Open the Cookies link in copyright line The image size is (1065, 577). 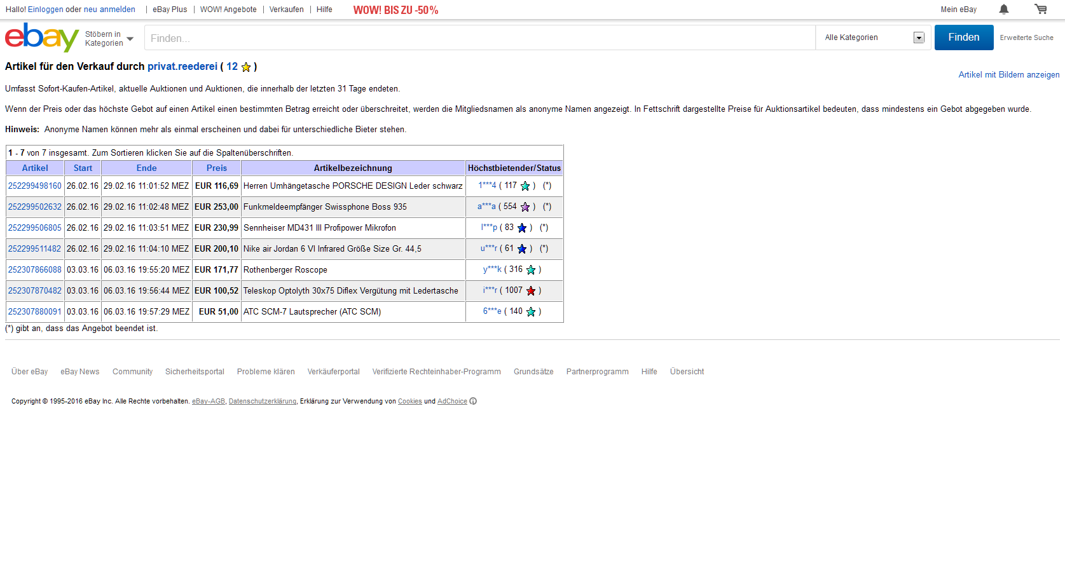point(409,401)
